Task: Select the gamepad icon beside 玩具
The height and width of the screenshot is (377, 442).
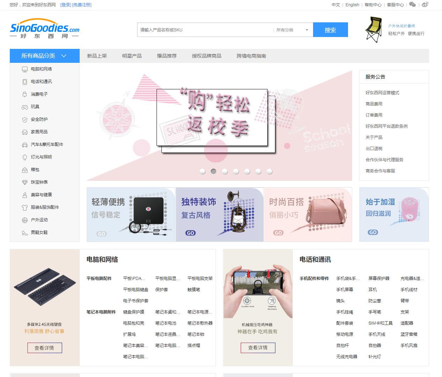Action: pyautogui.click(x=25, y=107)
